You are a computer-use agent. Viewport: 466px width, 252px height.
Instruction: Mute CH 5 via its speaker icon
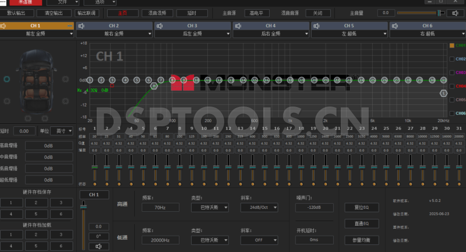pos(316,26)
